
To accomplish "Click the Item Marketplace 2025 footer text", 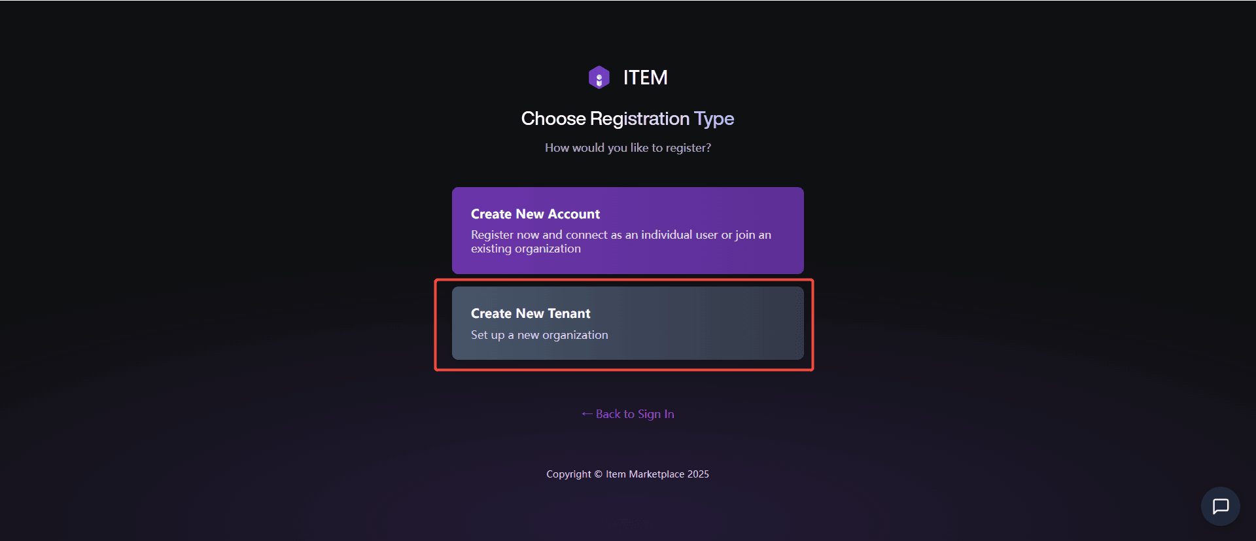I will (x=657, y=474).
